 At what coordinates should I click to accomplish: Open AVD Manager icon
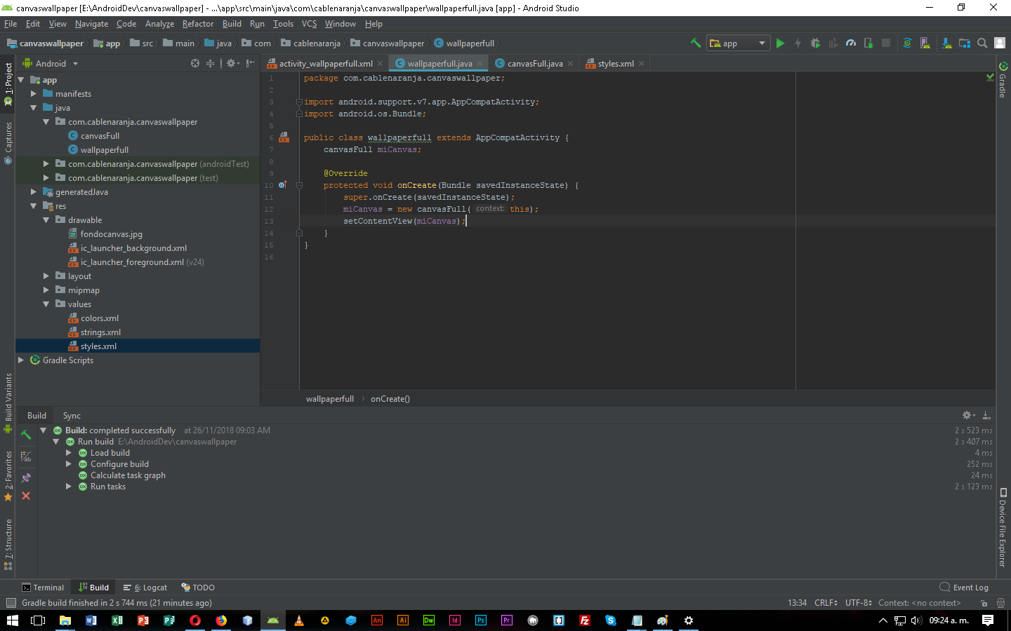click(925, 43)
